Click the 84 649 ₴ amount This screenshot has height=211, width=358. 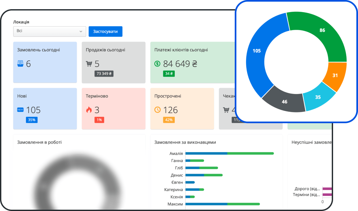(180, 64)
